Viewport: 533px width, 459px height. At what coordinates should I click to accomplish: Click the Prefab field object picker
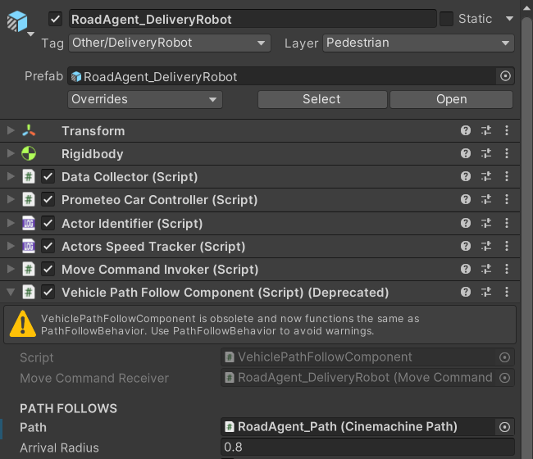(x=505, y=76)
